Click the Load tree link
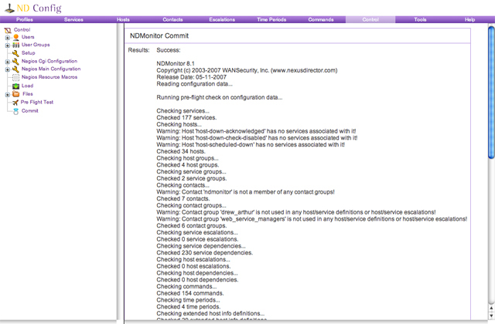Image resolution: width=495 pixels, height=324 pixels. pyautogui.click(x=27, y=86)
